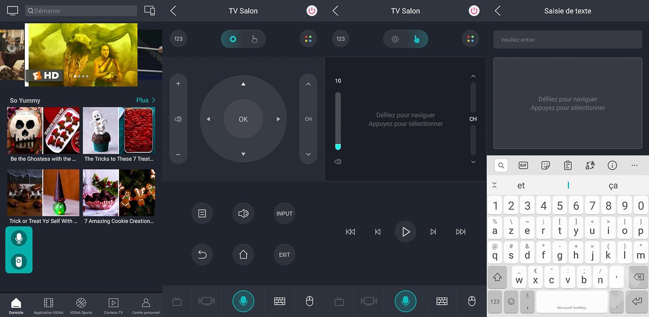Image resolution: width=649 pixels, height=317 pixels.
Task: Select D-pad mode in touchpad remote toggle
Action: click(395, 39)
